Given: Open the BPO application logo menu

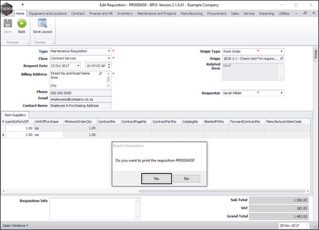Looking at the screenshot, I should click(x=6, y=9).
